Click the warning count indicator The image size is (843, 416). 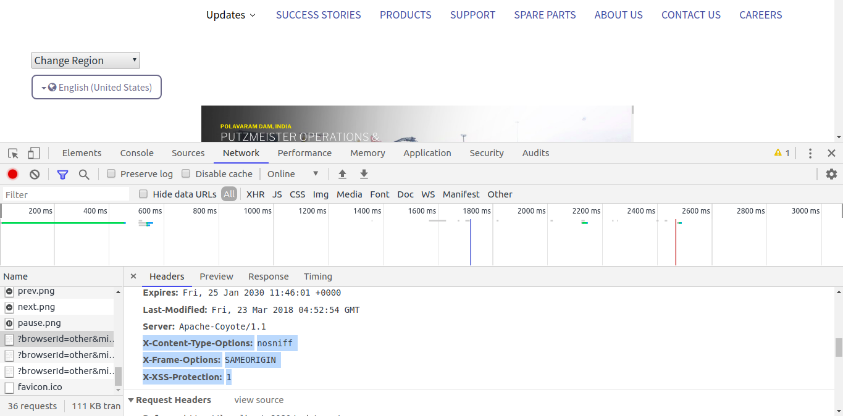782,153
